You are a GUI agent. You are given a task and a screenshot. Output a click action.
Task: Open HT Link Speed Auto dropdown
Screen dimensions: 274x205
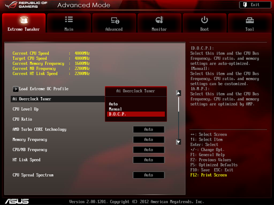tap(149, 159)
